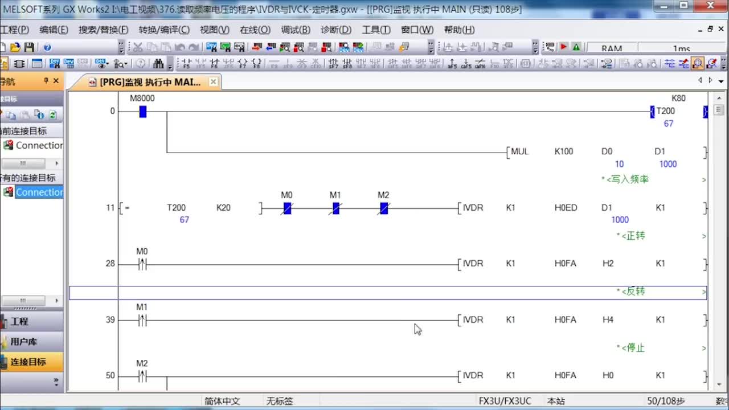Cut selection with the scissors icon
The image size is (729, 410).
(138, 48)
